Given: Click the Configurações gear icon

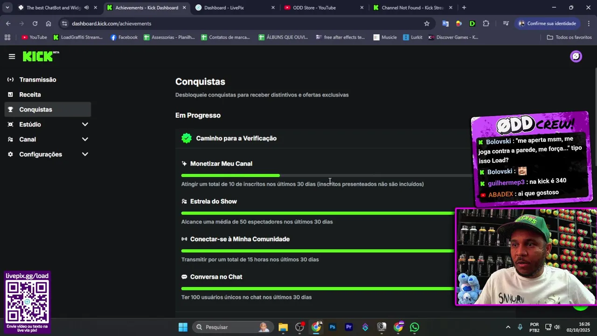Looking at the screenshot, I should 11,154.
